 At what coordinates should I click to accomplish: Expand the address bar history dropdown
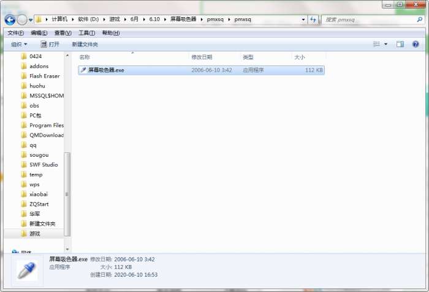[303, 20]
